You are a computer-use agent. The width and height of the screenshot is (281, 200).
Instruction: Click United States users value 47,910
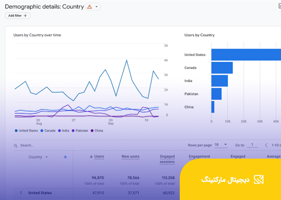click(x=98, y=193)
